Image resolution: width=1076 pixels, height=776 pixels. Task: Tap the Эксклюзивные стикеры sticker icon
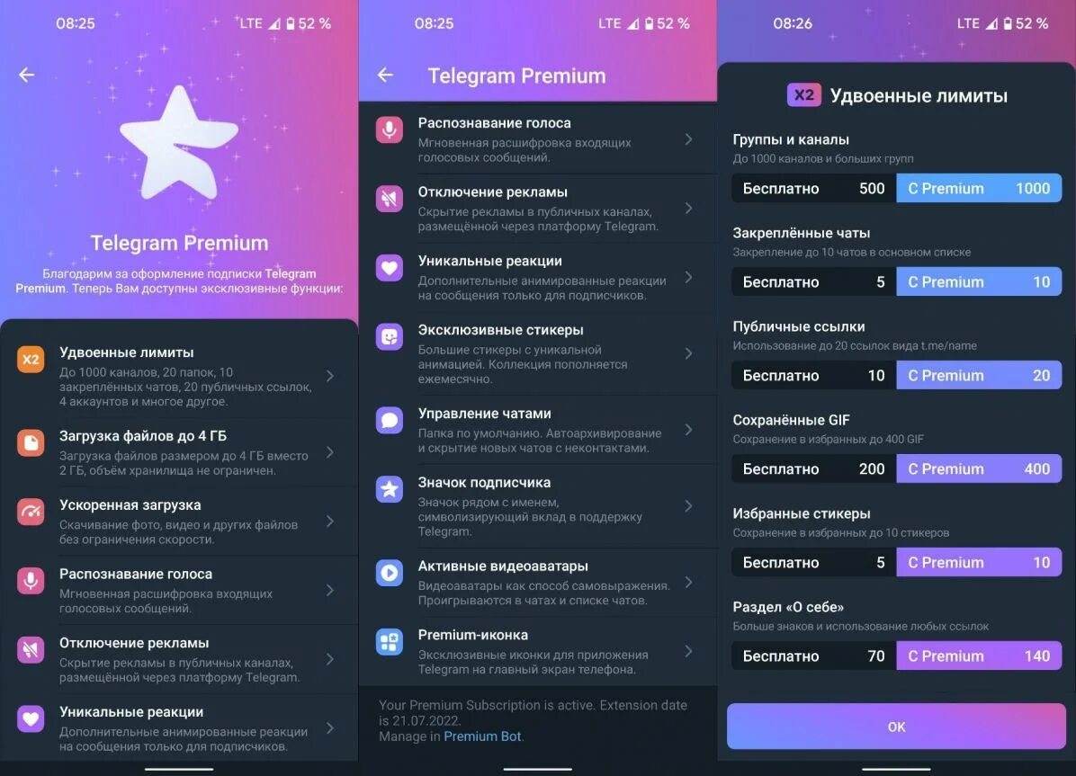tap(389, 337)
